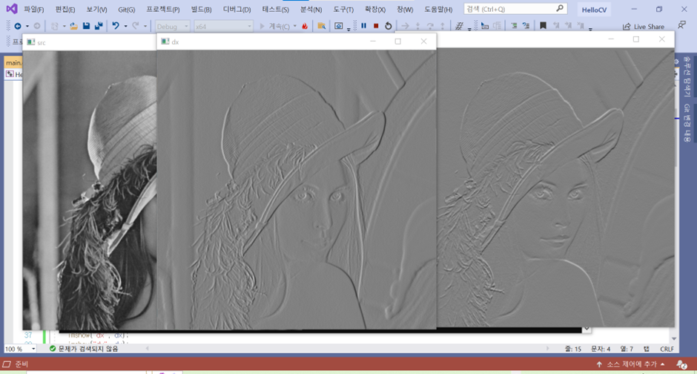This screenshot has height=374, width=697.
Task: Click the 검색 (Ctrl+Q) search box
Action: [515, 8]
